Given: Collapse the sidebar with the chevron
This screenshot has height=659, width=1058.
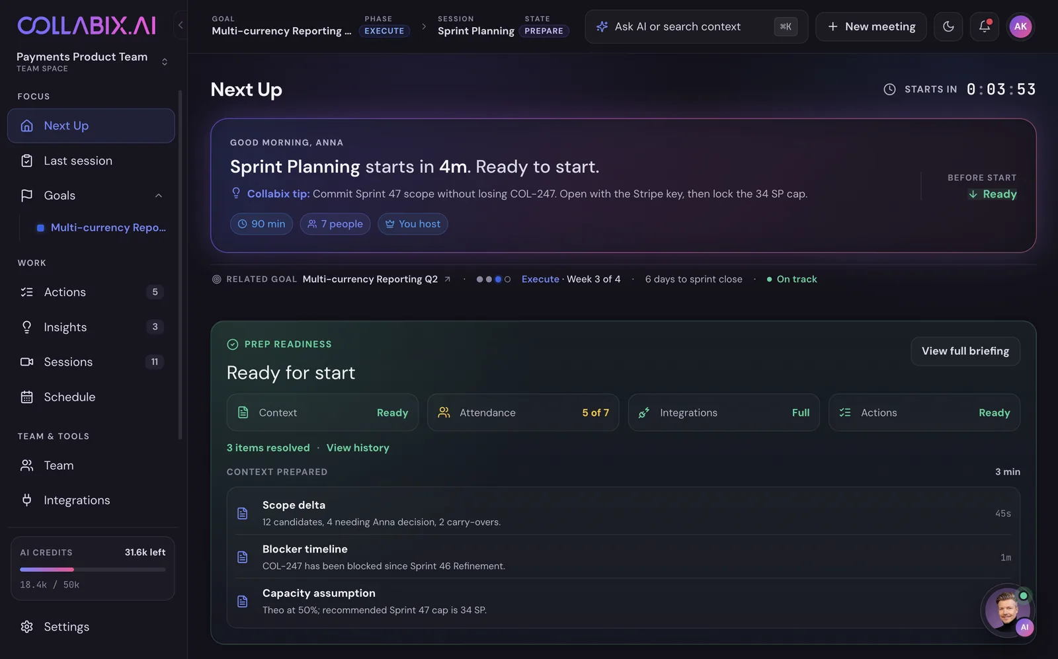Looking at the screenshot, I should point(181,26).
